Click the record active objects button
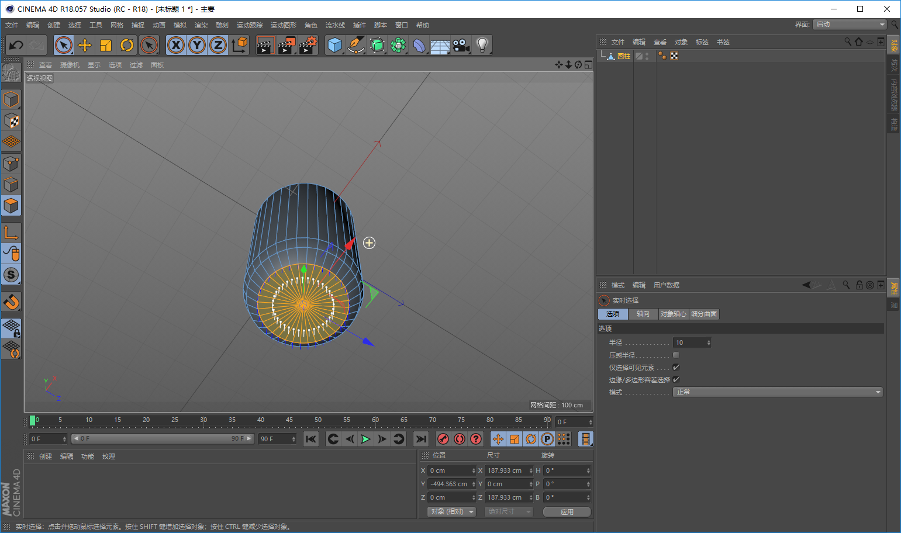Image resolution: width=901 pixels, height=533 pixels. click(443, 439)
